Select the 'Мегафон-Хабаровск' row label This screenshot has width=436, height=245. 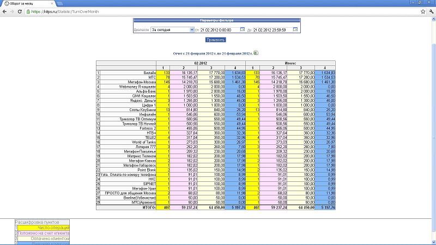[x=140, y=166]
